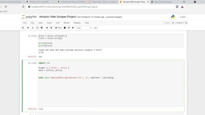Insert a cell below with plus icon
Image resolution: width=205 pixels, height=115 pixels.
point(28,28)
